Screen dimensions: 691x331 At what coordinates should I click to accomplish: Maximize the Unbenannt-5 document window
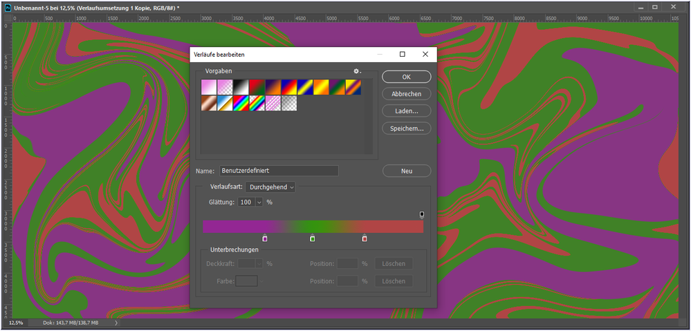coord(655,7)
